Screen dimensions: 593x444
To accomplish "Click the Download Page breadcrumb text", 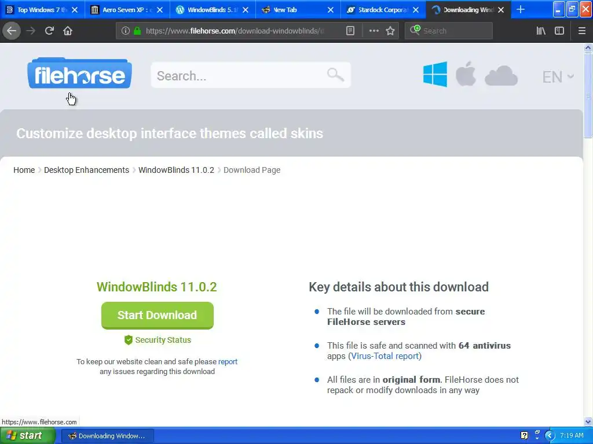I will click(x=252, y=170).
